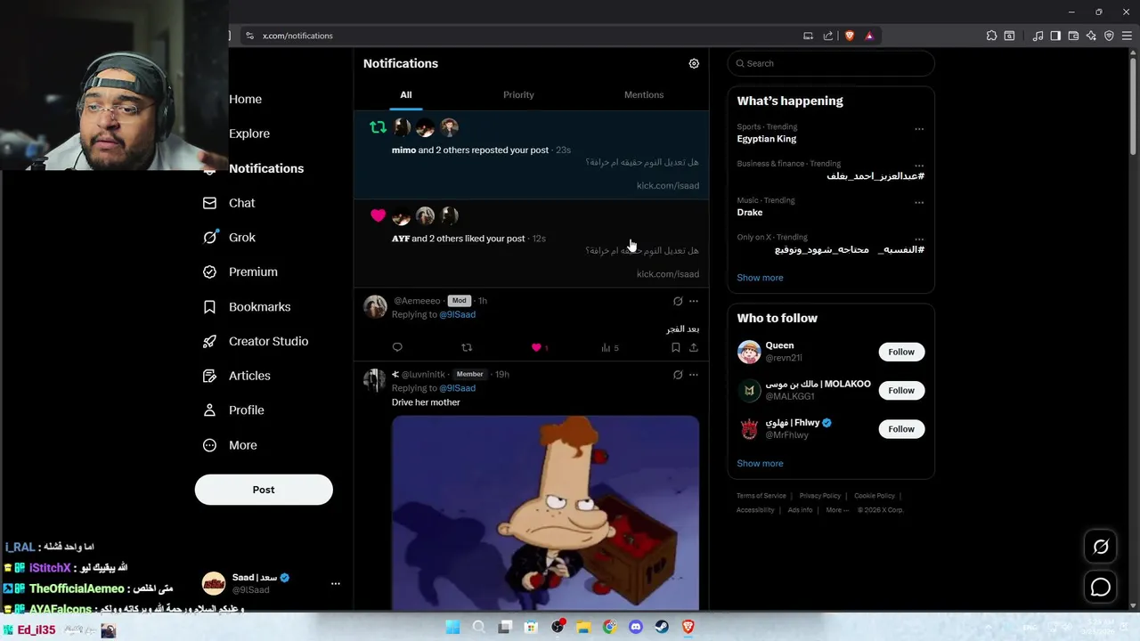Follow Queen @revn21l
The image size is (1140, 641).
[901, 352]
